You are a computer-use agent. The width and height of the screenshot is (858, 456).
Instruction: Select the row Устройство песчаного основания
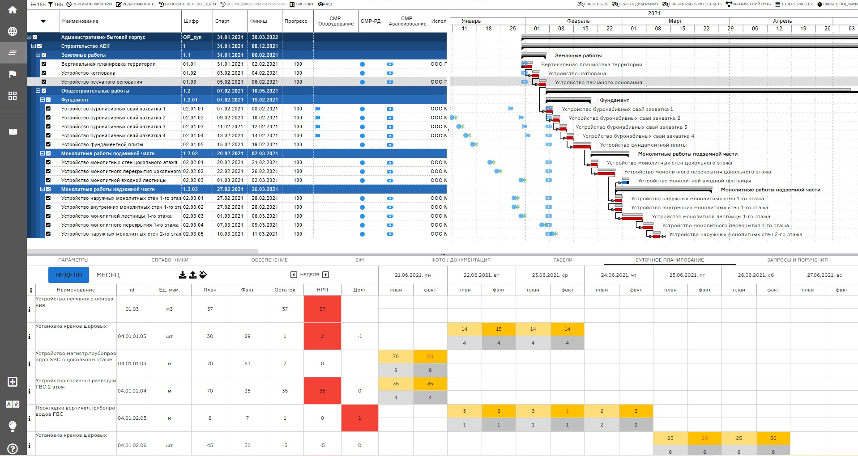(x=237, y=82)
